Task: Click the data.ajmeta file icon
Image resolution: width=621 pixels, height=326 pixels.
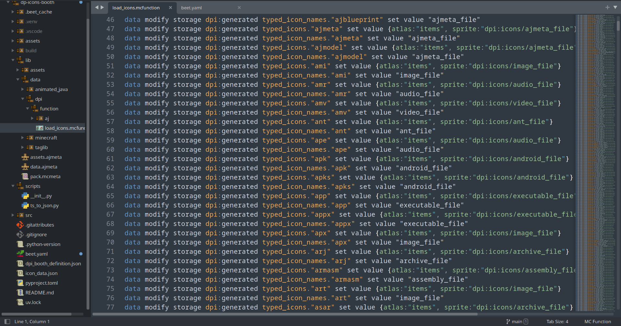Action: pos(25,167)
